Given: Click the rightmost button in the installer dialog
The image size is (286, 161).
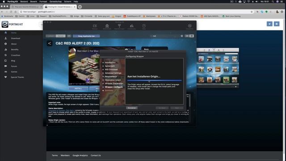Looking at the screenshot, I should pyautogui.click(x=177, y=108).
